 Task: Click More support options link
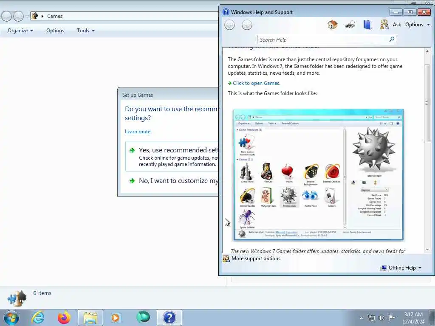[x=256, y=259]
